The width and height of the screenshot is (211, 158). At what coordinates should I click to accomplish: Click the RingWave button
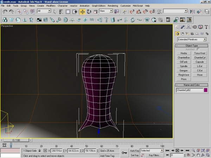(x=184, y=75)
